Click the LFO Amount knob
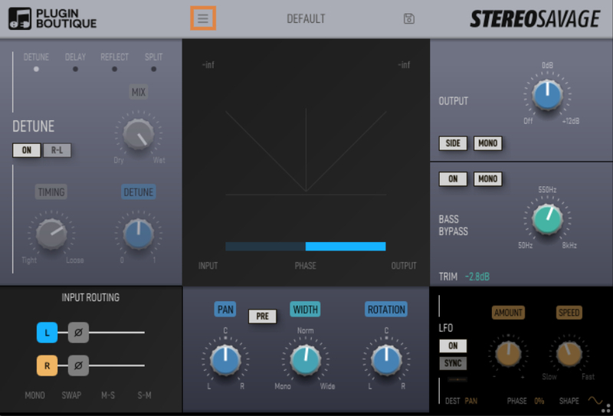Screen dimensions: 613x416 (508, 354)
